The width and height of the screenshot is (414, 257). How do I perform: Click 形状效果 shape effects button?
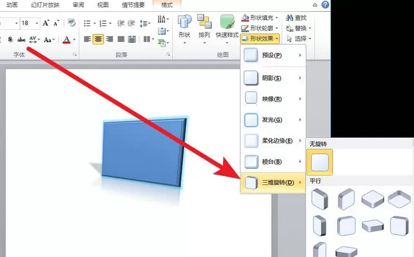(x=260, y=38)
